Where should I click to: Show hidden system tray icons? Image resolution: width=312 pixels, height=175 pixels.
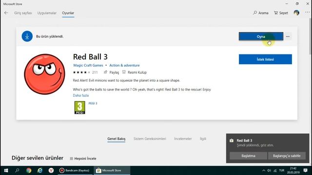point(264,171)
